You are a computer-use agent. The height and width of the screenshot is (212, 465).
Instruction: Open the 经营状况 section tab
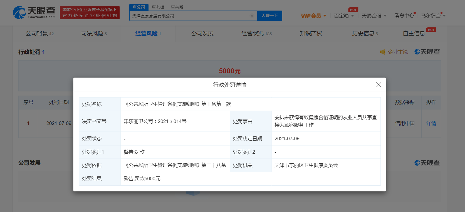tap(257, 34)
